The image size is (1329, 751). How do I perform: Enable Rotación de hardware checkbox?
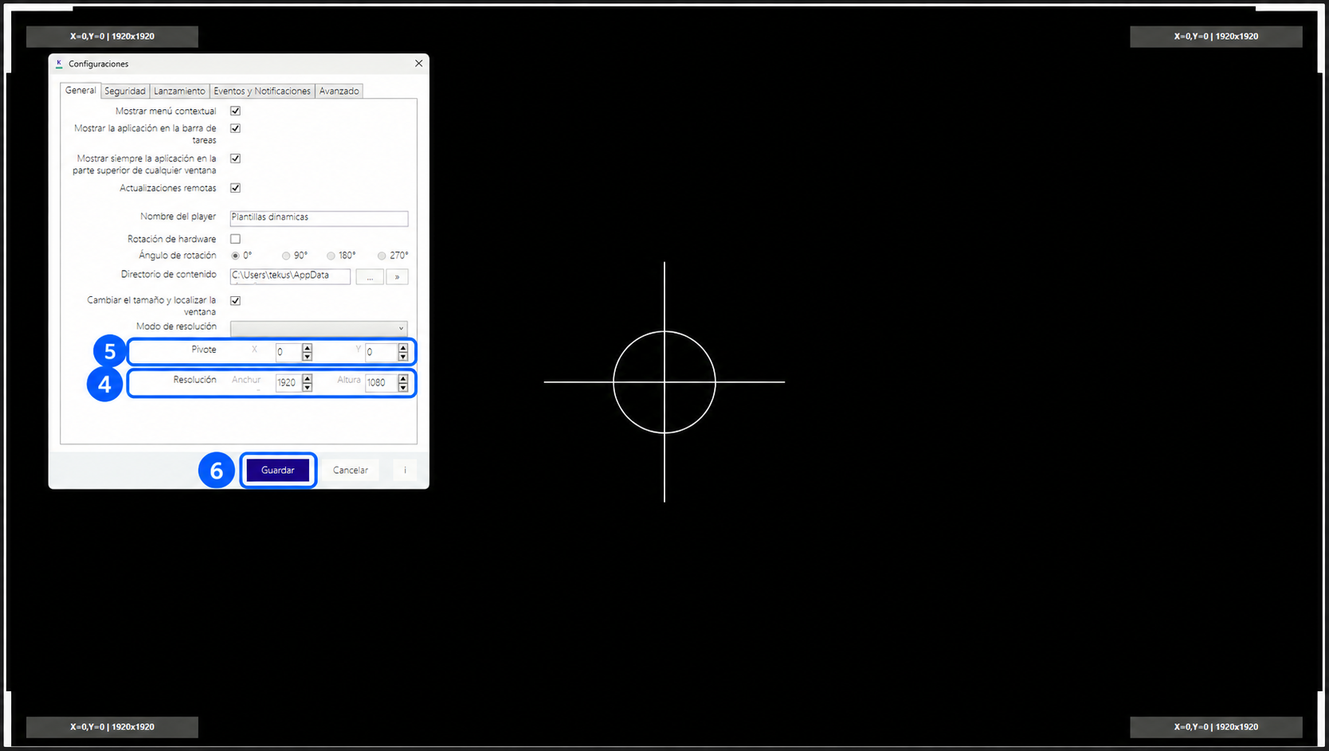tap(235, 239)
